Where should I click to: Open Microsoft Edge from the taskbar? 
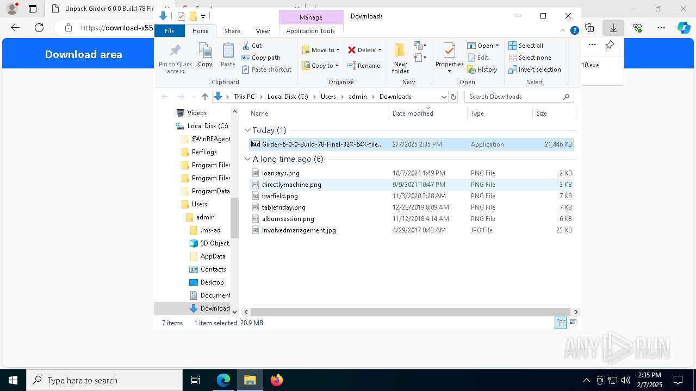[223, 380]
